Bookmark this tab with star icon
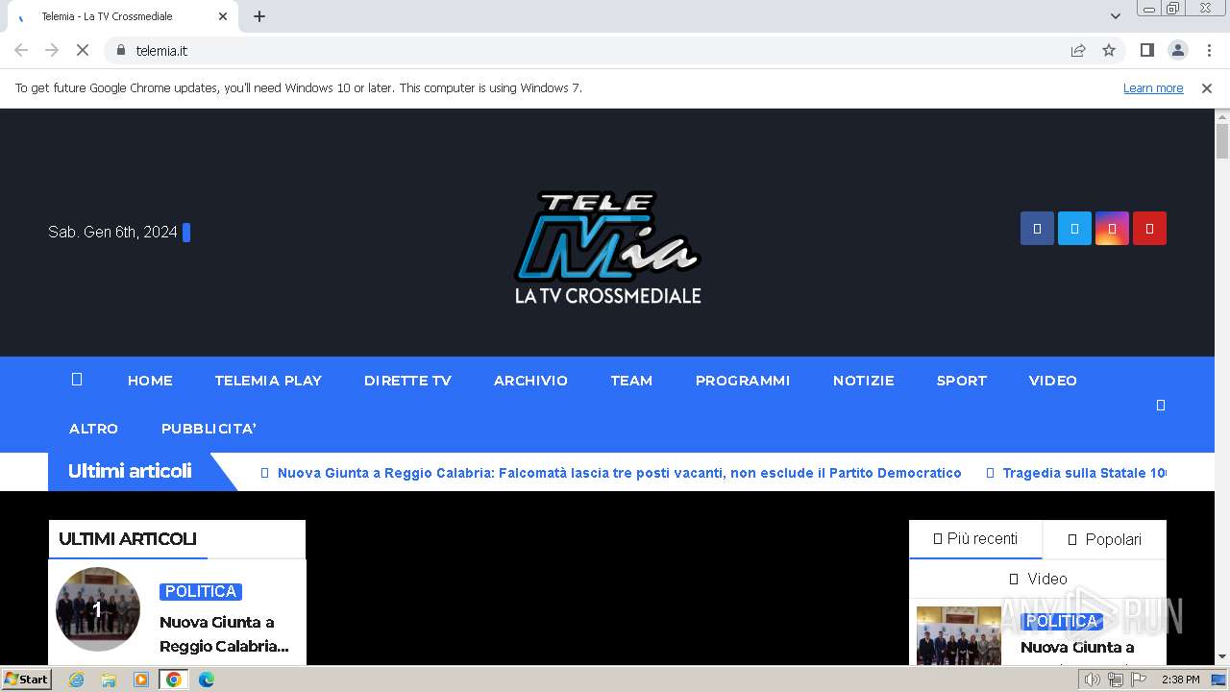Image resolution: width=1230 pixels, height=692 pixels. (x=1109, y=50)
